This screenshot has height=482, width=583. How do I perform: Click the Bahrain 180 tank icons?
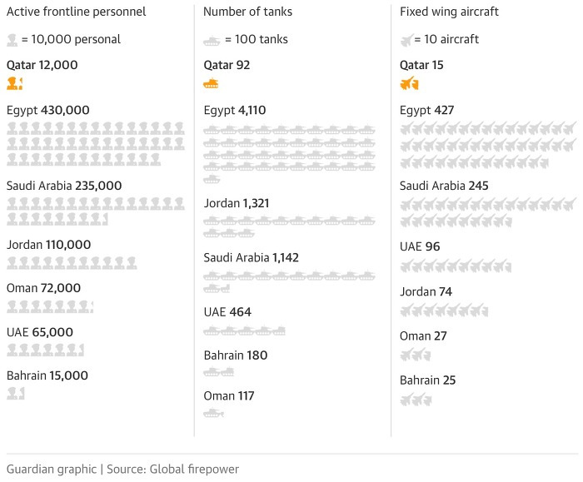tap(218, 371)
